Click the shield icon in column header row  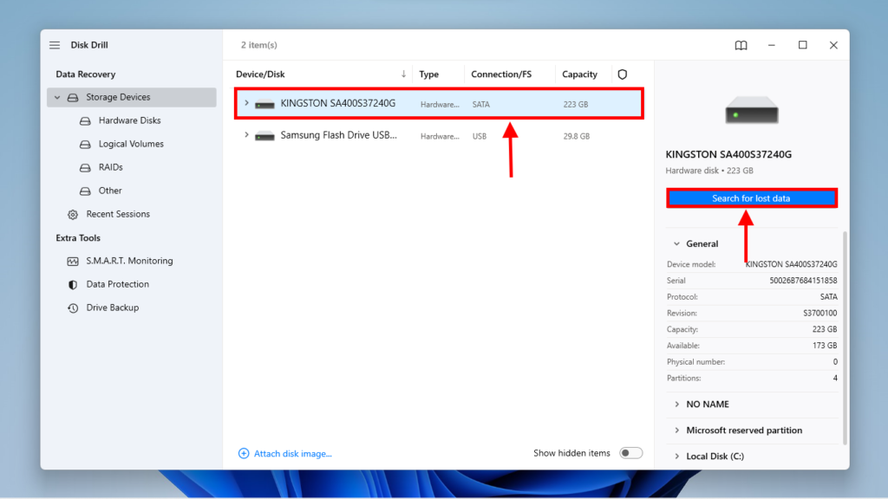coord(622,74)
